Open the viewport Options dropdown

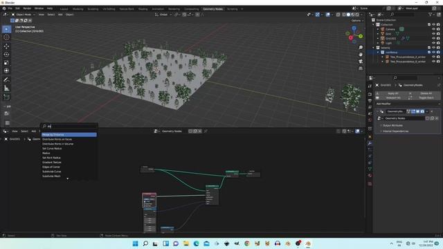[357, 21]
